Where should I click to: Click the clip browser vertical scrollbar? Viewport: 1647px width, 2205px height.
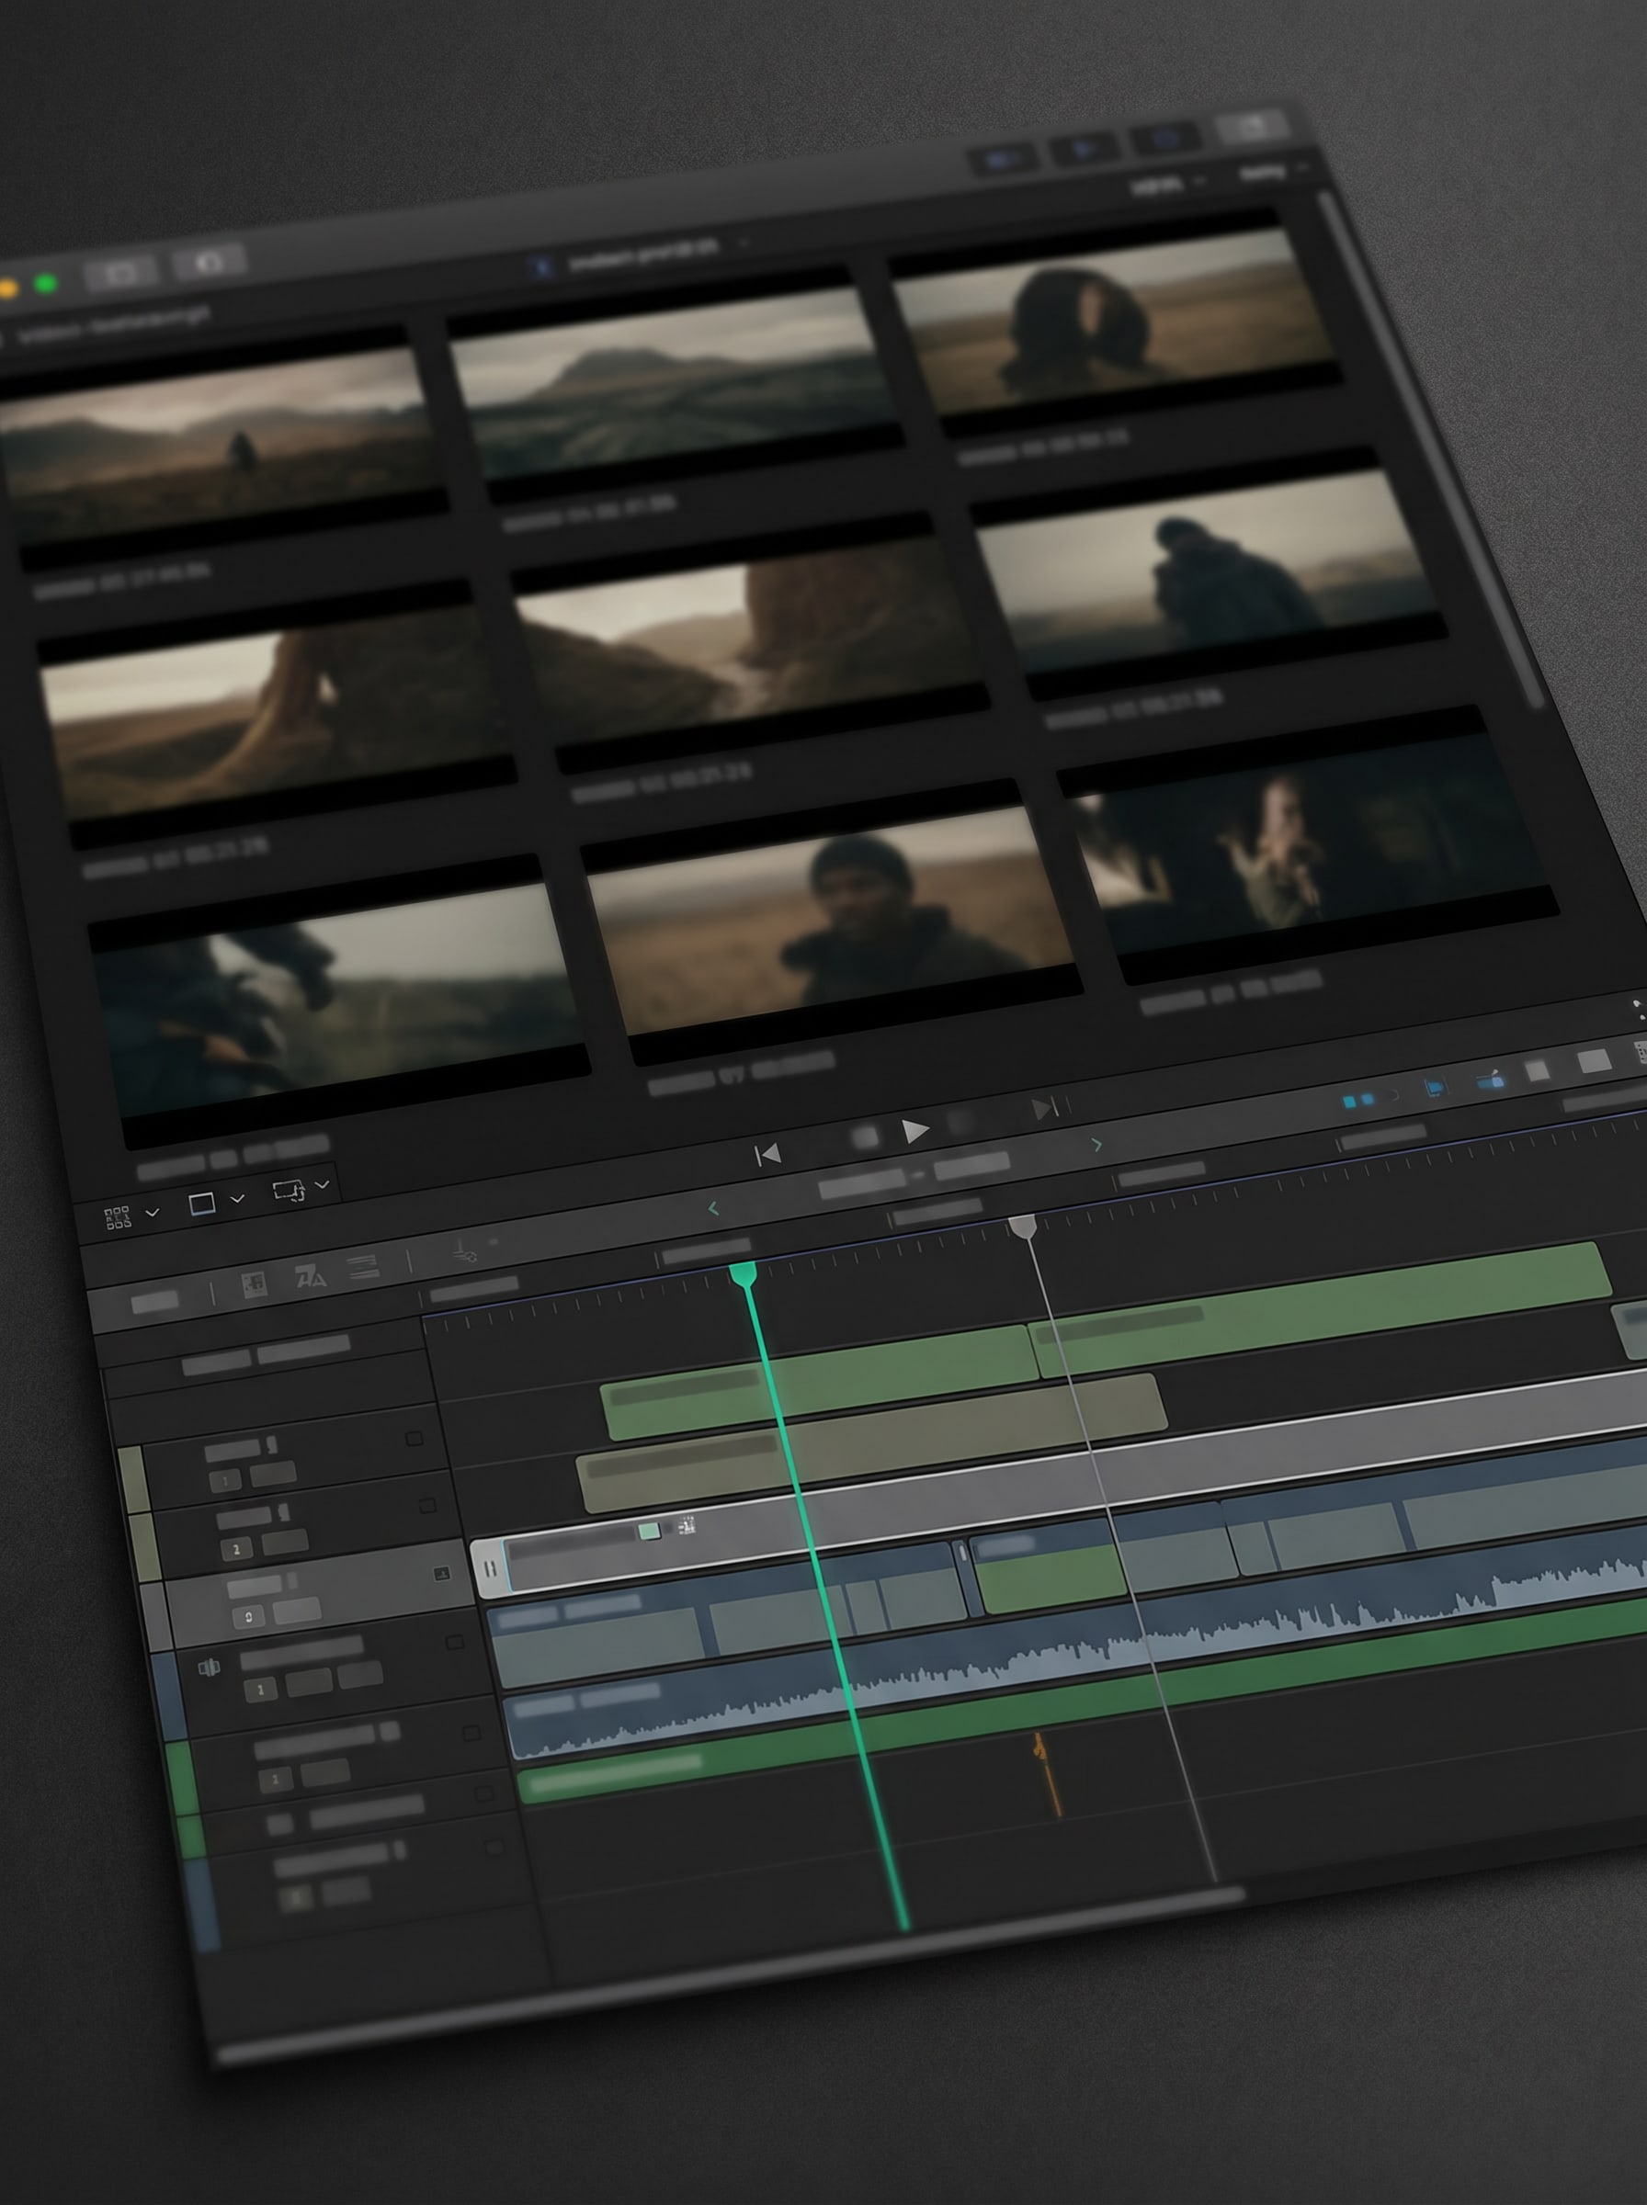[1431, 448]
